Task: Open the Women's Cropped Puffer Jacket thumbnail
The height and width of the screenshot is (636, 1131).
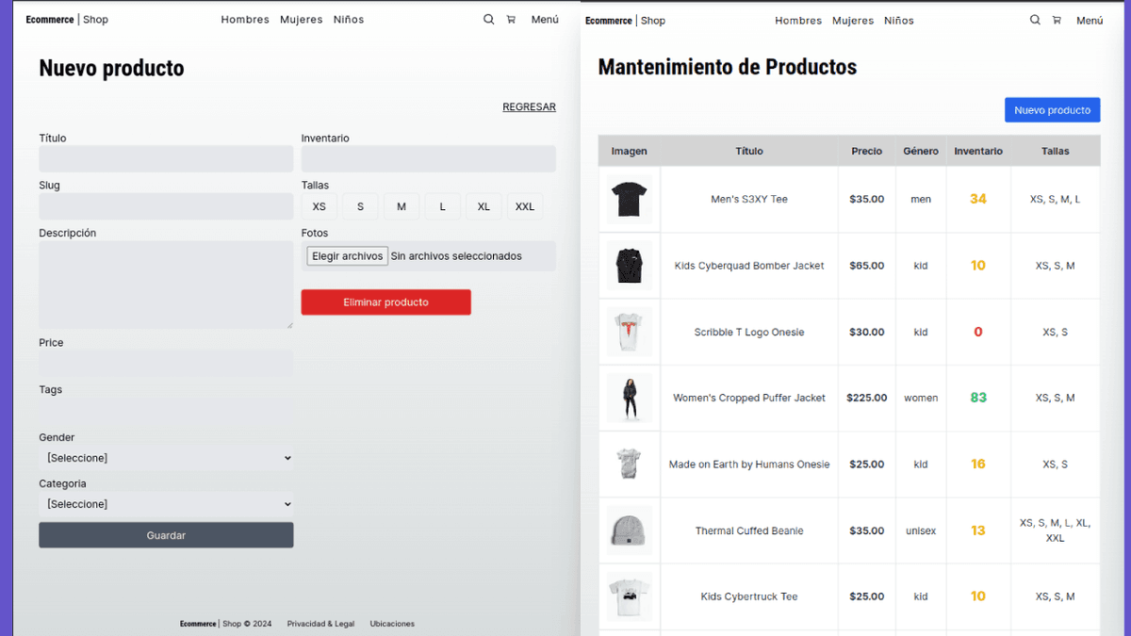Action: pyautogui.click(x=630, y=399)
